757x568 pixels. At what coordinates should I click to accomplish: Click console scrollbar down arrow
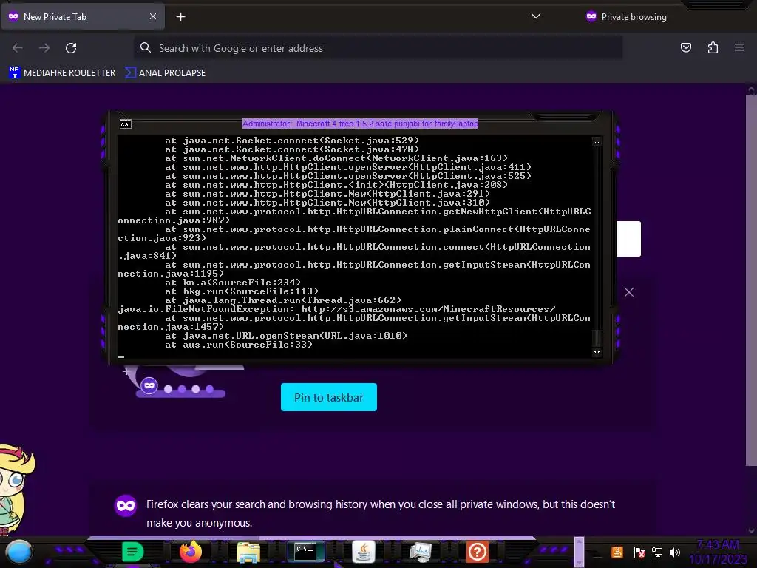597,352
